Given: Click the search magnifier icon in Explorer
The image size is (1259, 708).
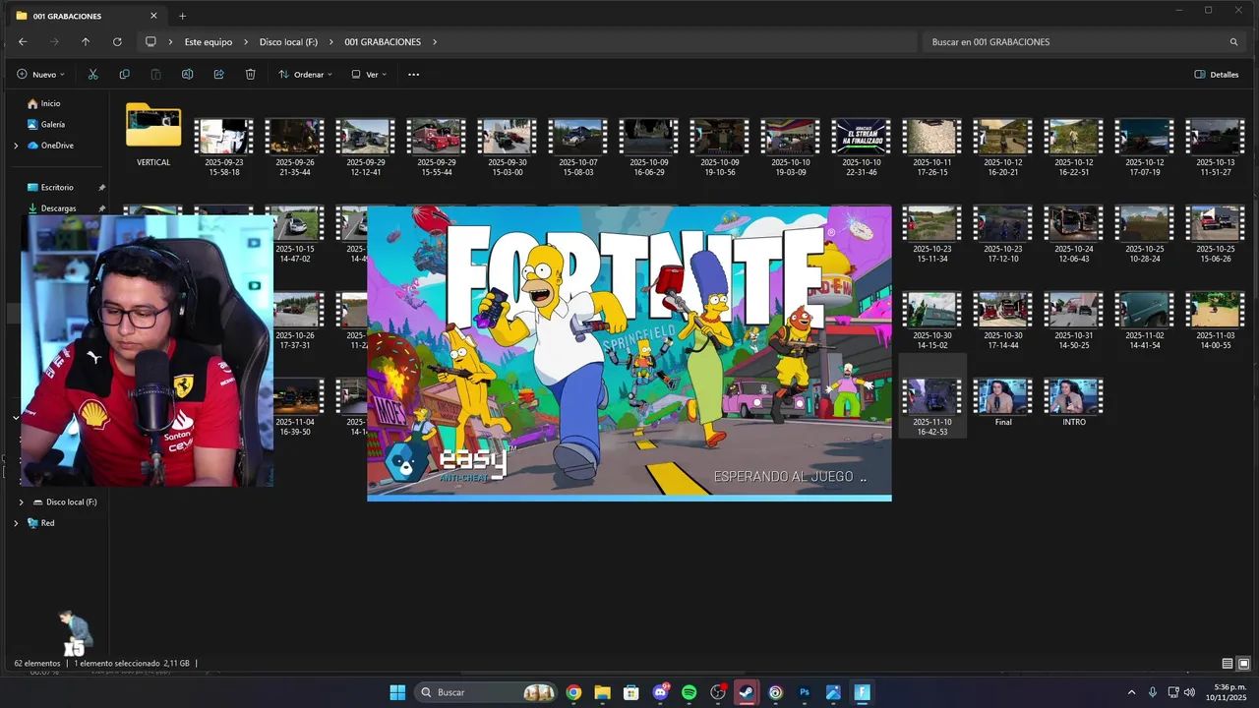Looking at the screenshot, I should (x=1233, y=42).
